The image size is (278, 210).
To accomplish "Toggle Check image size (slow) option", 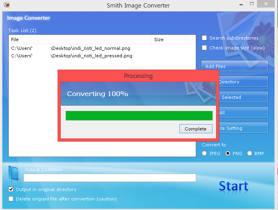I will tap(205, 48).
